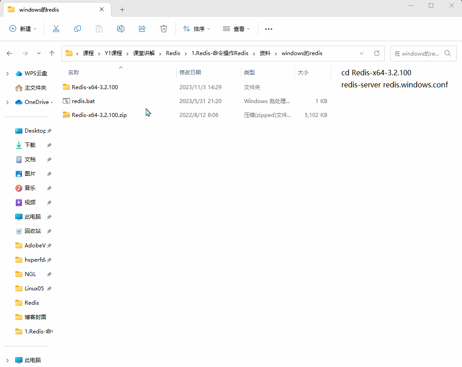Open the 新建 (New) dropdown
This screenshot has height=367, width=462.
pos(23,29)
